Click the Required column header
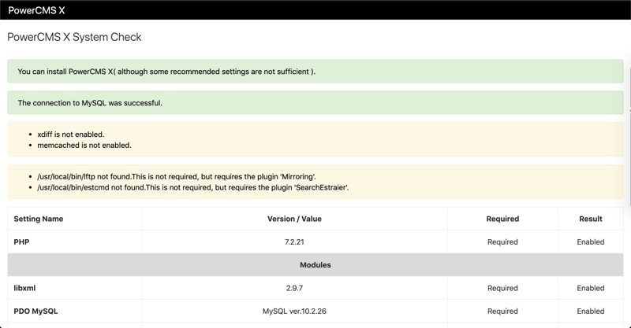631x328 pixels. [502, 219]
